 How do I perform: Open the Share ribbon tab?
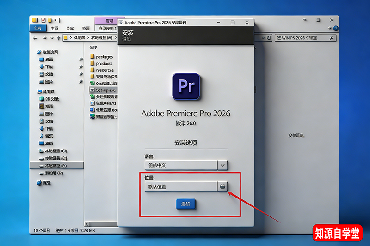pos(70,28)
